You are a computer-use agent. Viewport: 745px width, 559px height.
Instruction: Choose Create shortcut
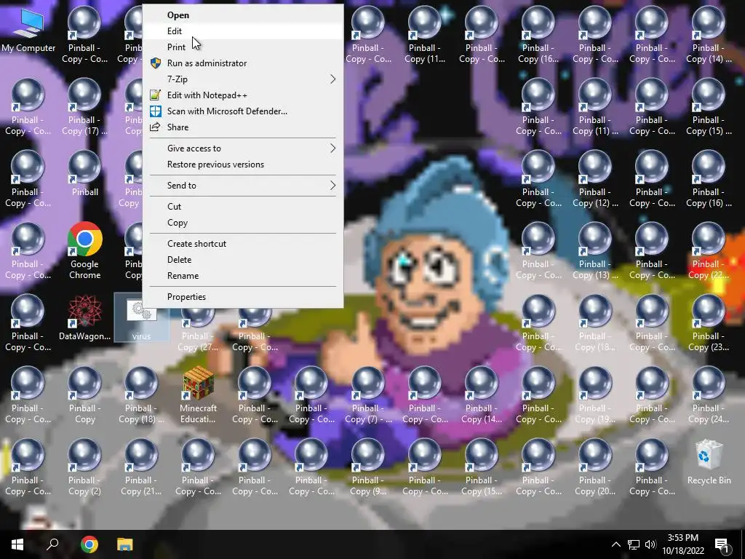[243, 243]
